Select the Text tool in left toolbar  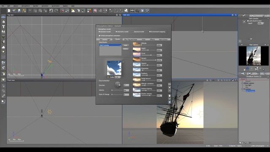coord(3,27)
